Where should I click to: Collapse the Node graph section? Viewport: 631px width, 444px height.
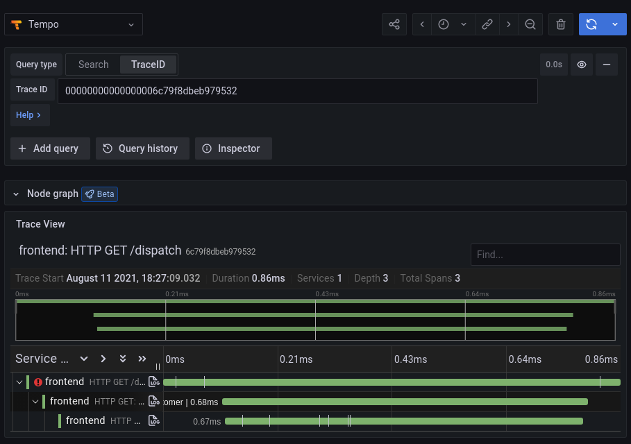[16, 194]
